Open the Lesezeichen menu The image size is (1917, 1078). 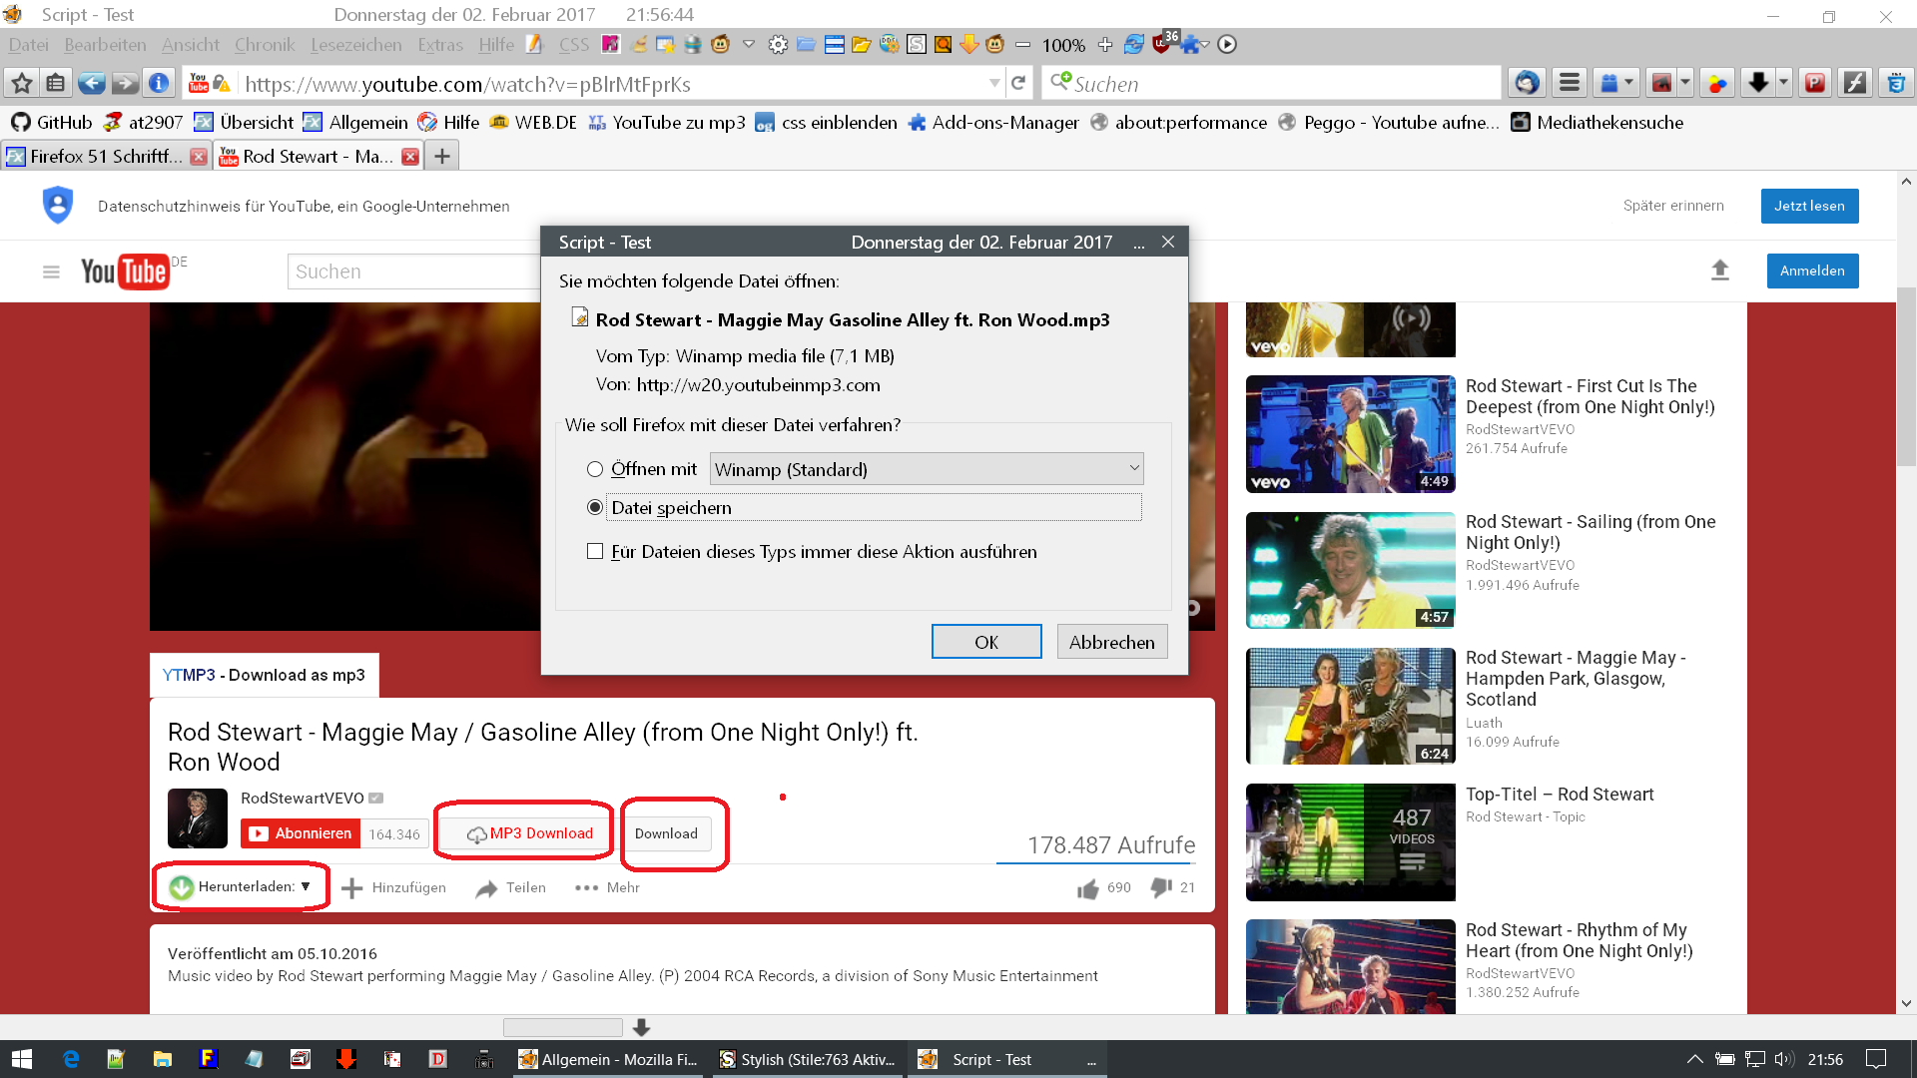(355, 45)
